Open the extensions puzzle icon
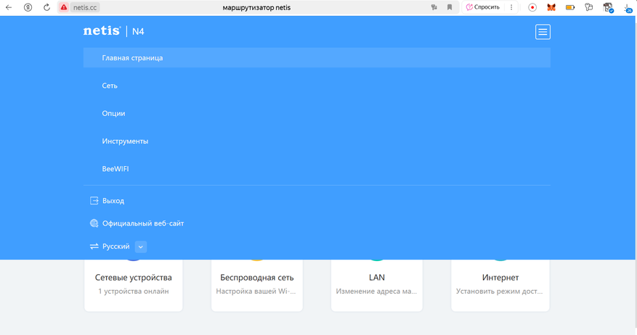The height and width of the screenshot is (335, 637). point(589,7)
